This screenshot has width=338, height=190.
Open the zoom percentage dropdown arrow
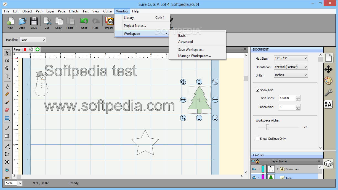click(20, 183)
